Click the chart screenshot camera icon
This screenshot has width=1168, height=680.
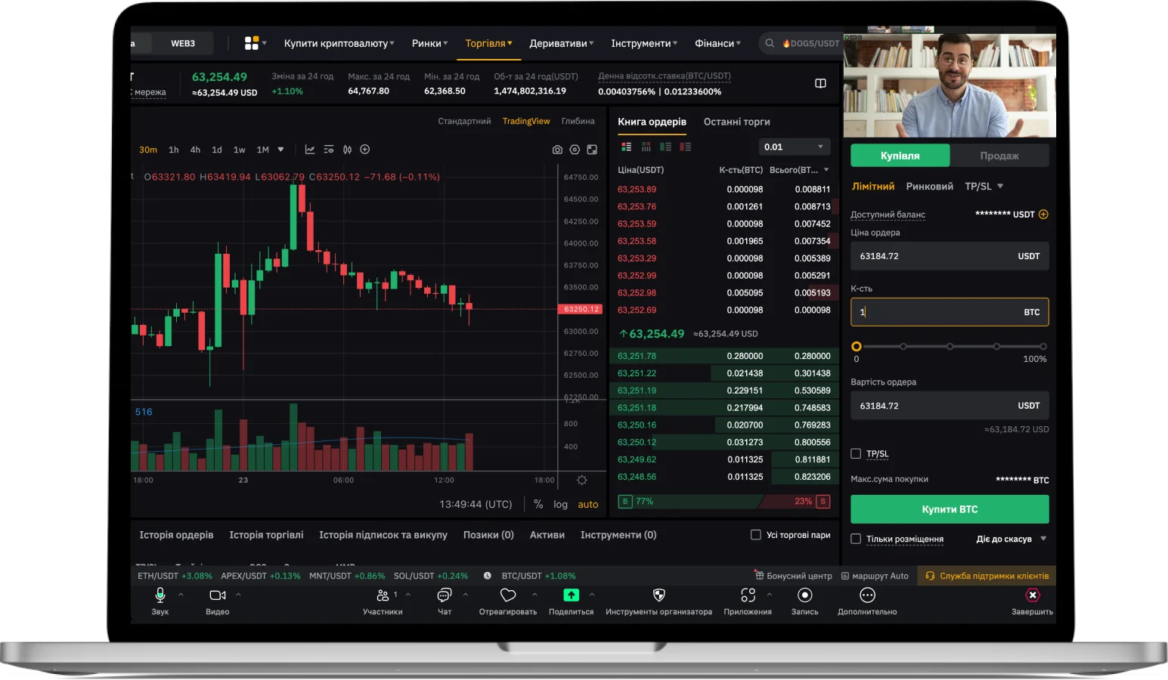(x=557, y=150)
